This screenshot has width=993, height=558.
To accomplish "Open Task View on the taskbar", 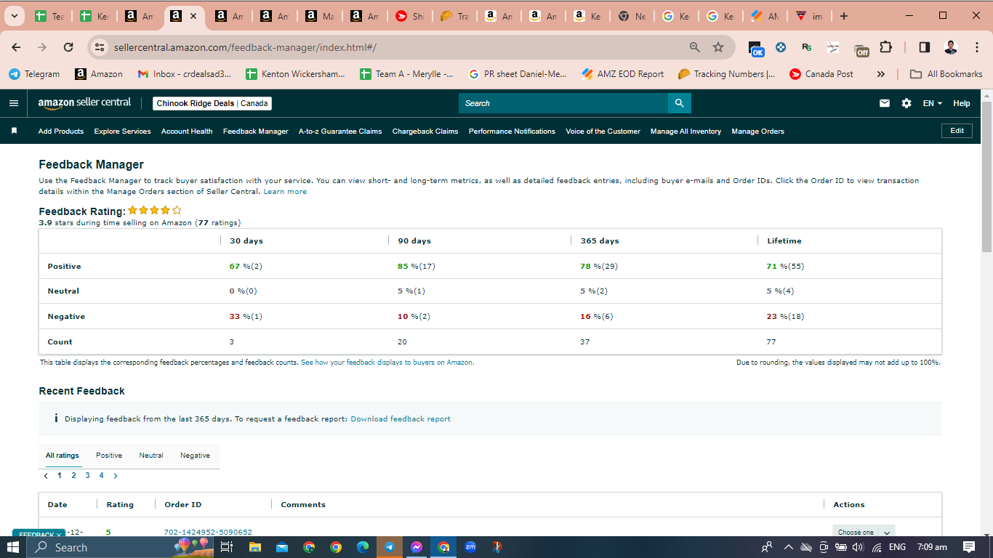I will point(226,547).
